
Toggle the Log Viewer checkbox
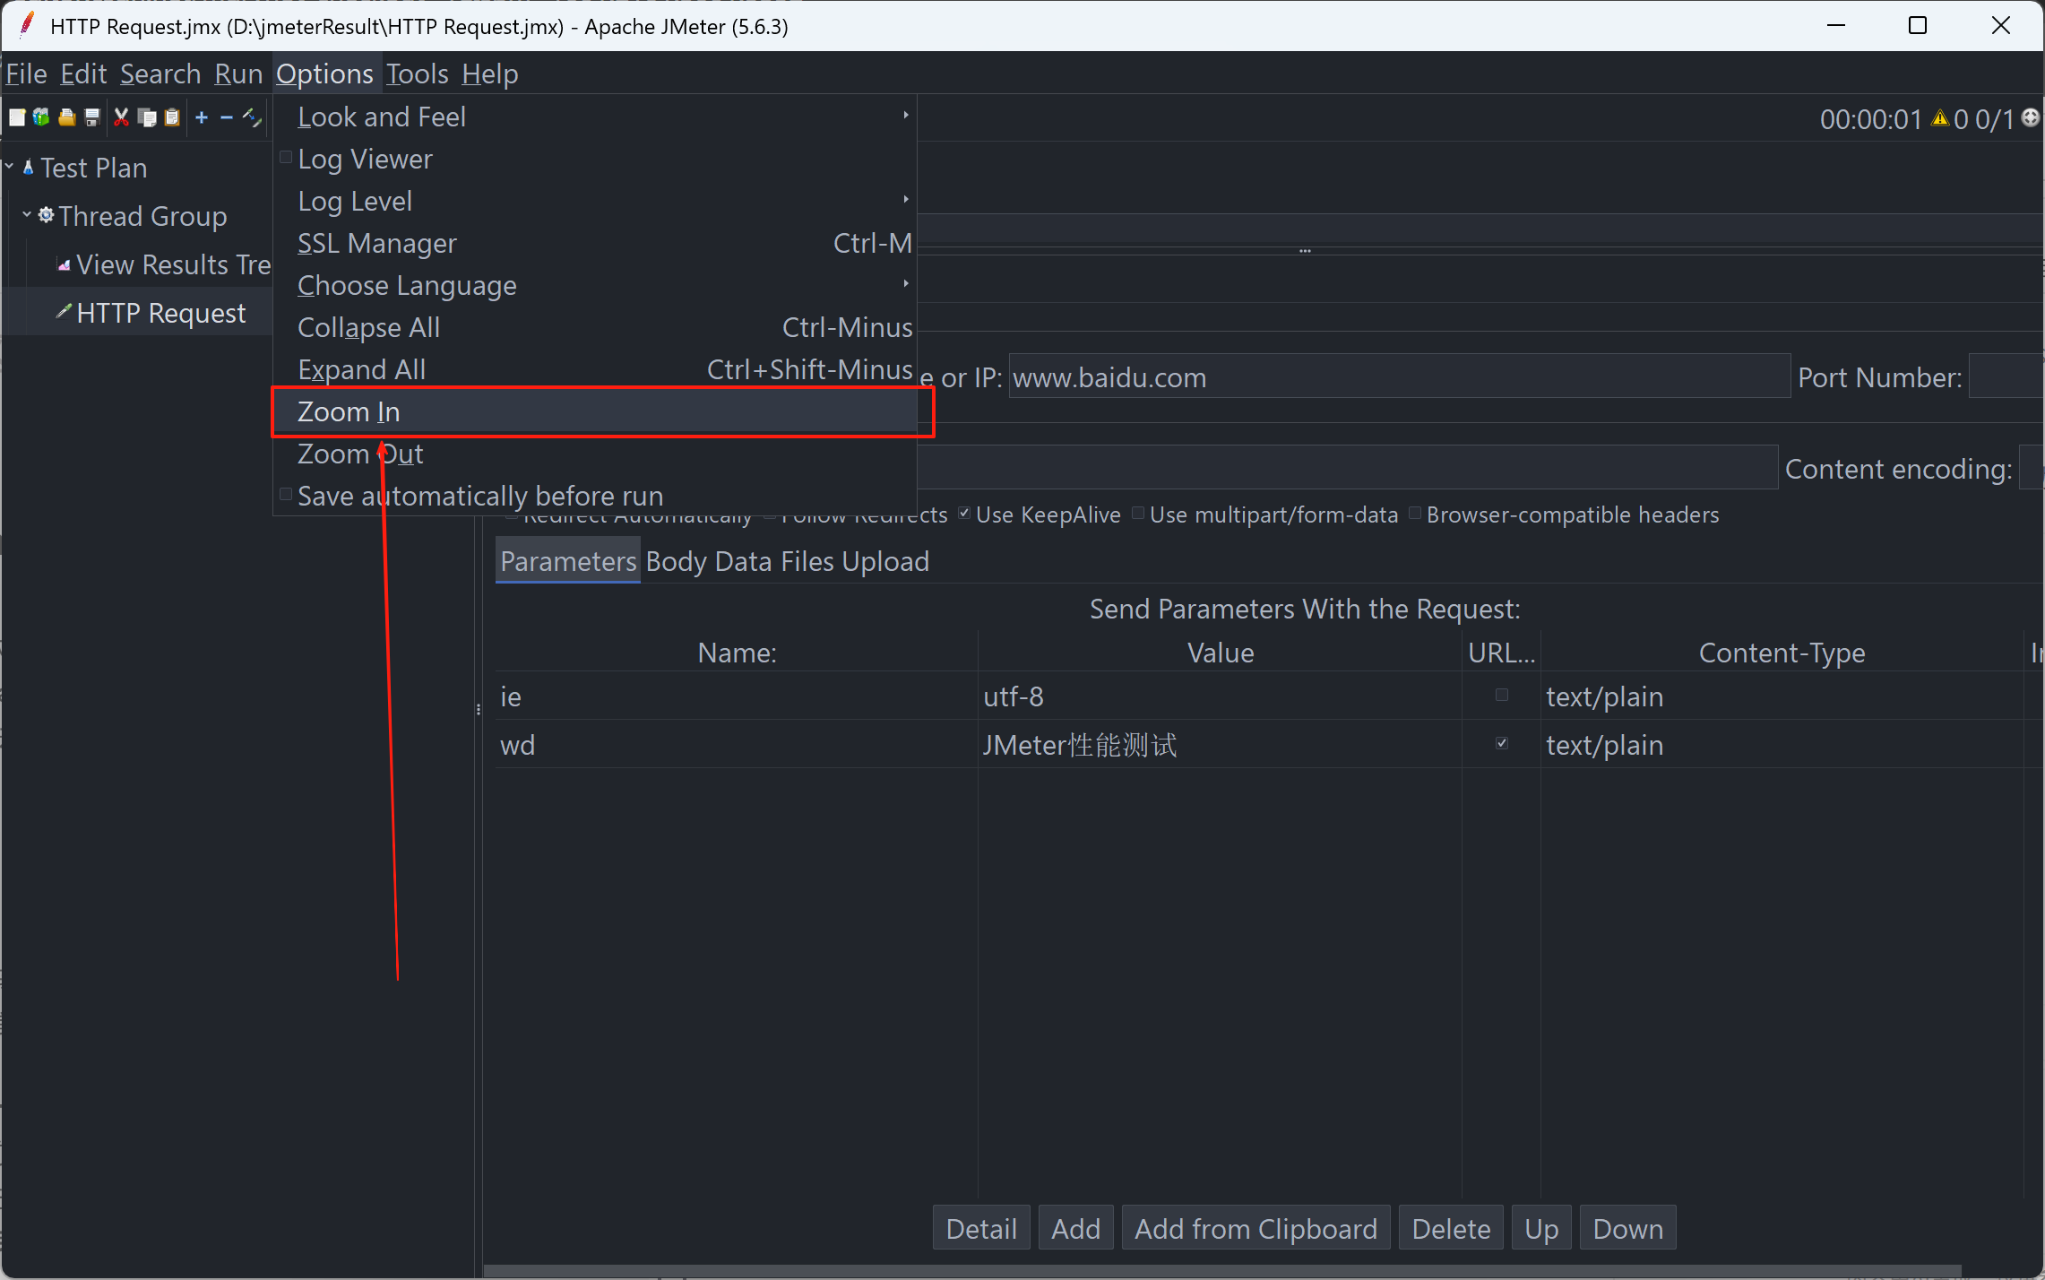click(x=286, y=158)
